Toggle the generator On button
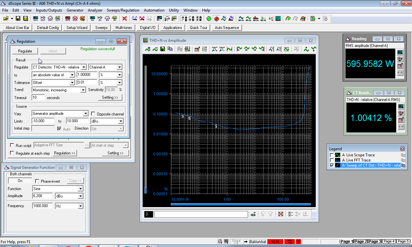Viewport: 412px width, 247px height. click(x=20, y=181)
